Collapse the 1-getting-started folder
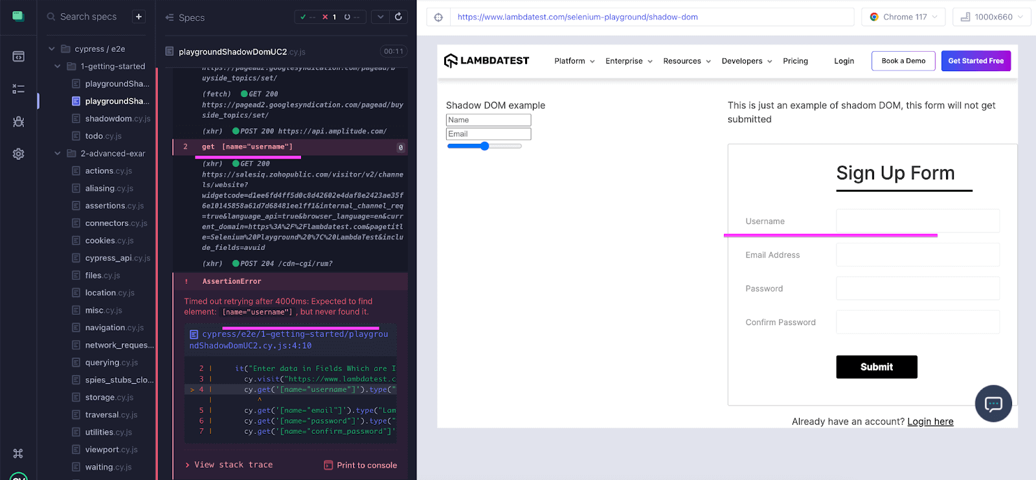The height and width of the screenshot is (480, 1036). 58,66
